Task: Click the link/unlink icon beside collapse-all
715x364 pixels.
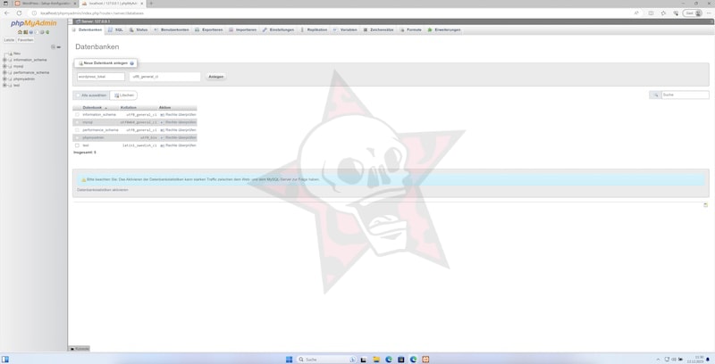Action: tap(59, 47)
